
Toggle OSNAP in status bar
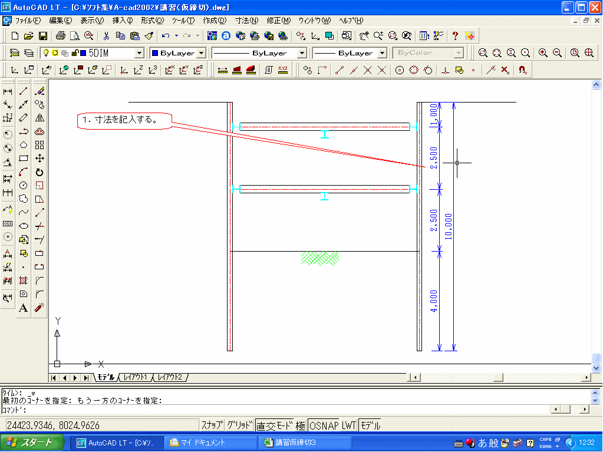(324, 425)
